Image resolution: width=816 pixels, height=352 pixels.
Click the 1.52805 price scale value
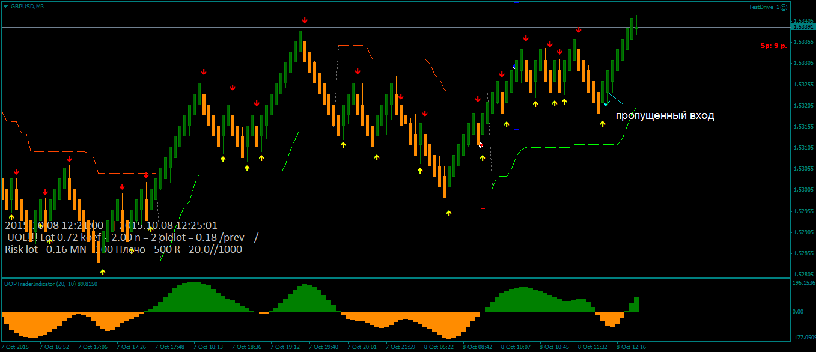tap(804, 274)
